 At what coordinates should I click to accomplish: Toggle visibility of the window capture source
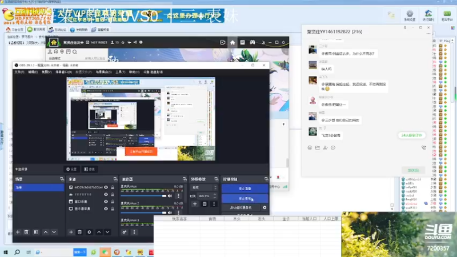tap(106, 202)
